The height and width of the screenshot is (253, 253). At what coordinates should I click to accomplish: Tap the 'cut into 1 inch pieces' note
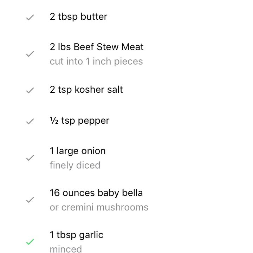96,61
